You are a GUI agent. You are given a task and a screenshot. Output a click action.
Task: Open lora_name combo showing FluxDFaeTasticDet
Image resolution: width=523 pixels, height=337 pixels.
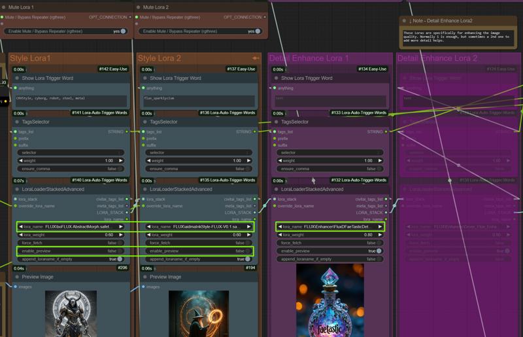330,227
